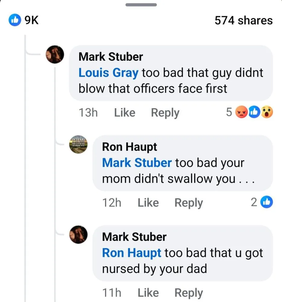Like Mark Stuber's 11h reply
The height and width of the screenshot is (302, 282).
pos(148,293)
